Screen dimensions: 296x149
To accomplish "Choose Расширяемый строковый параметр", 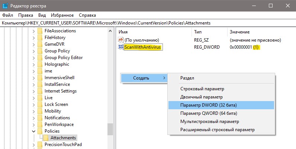I will (221, 130).
